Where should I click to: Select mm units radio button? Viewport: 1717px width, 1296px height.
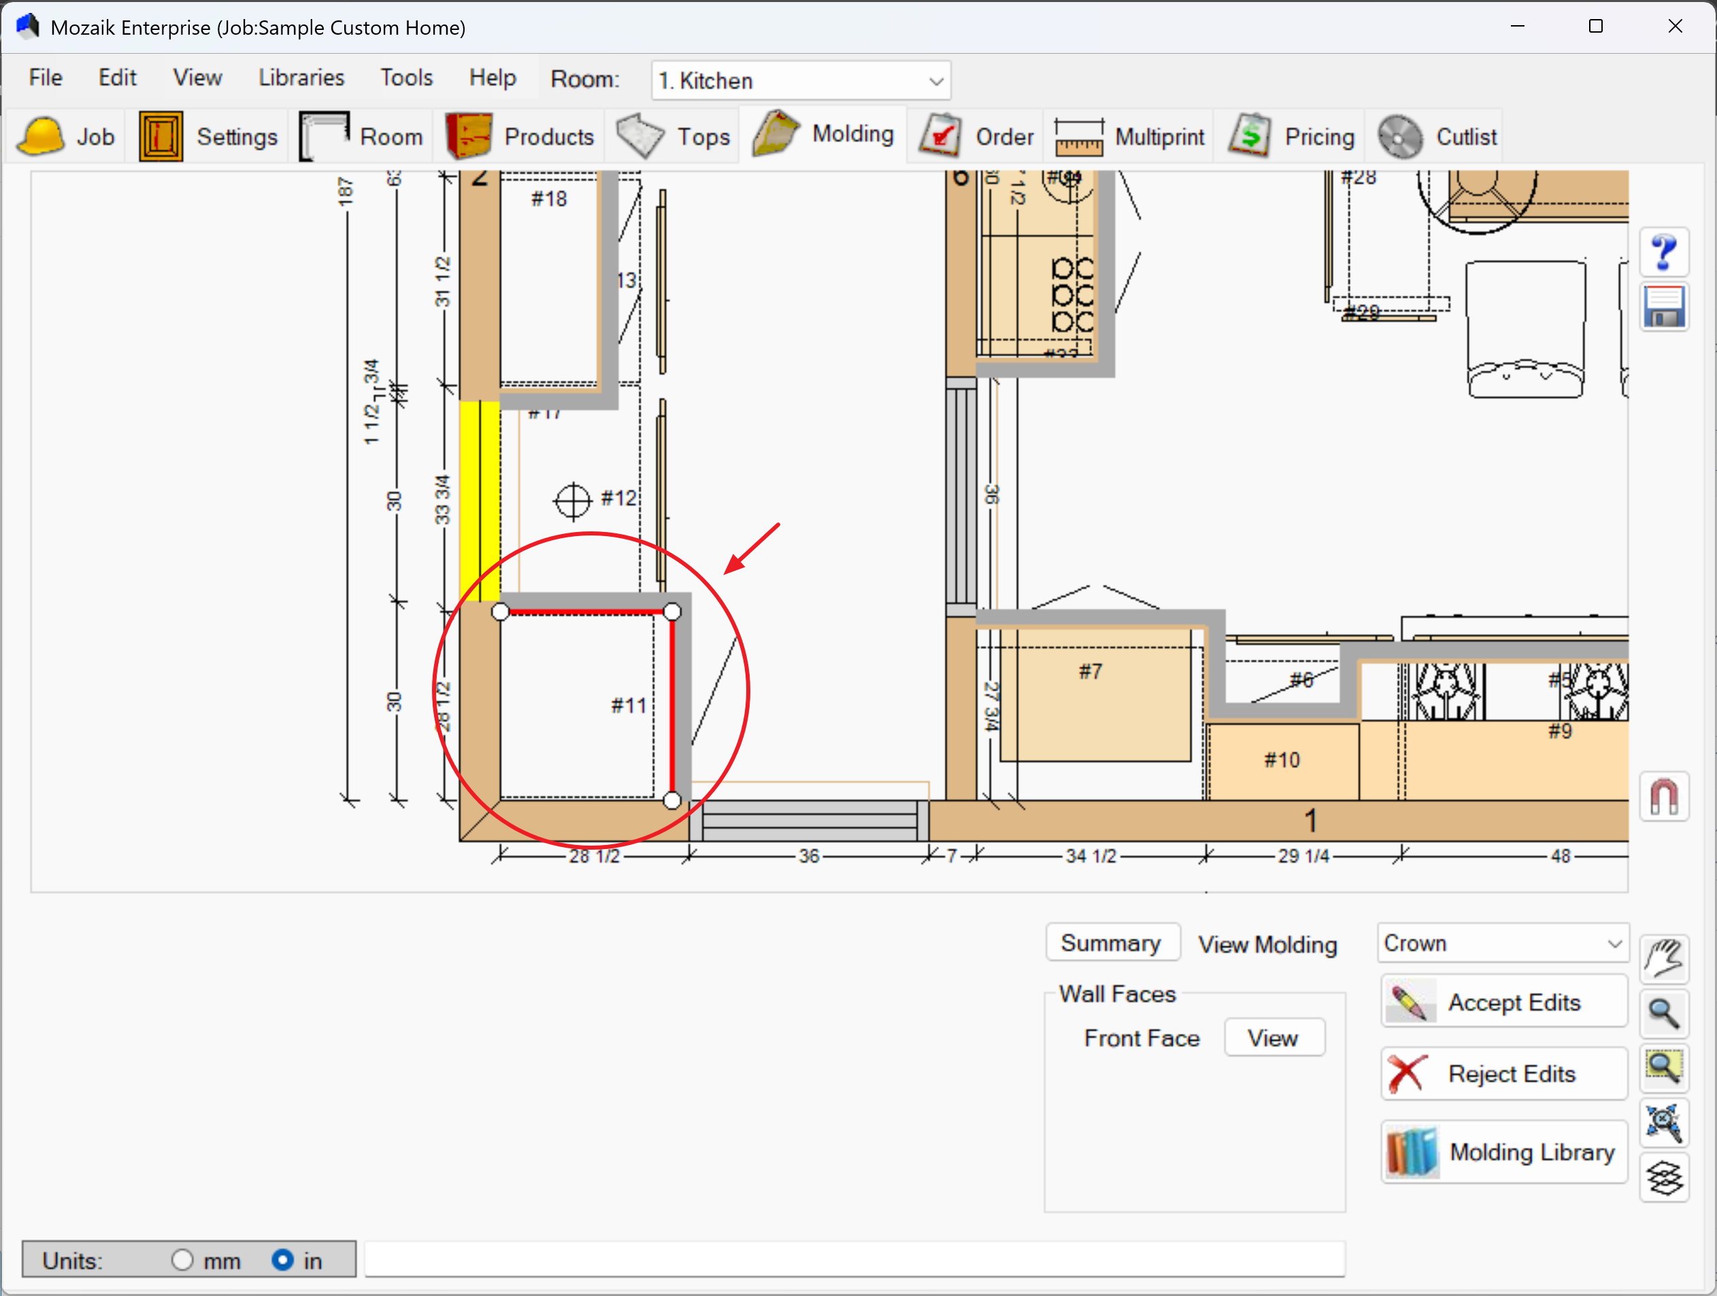(x=182, y=1259)
